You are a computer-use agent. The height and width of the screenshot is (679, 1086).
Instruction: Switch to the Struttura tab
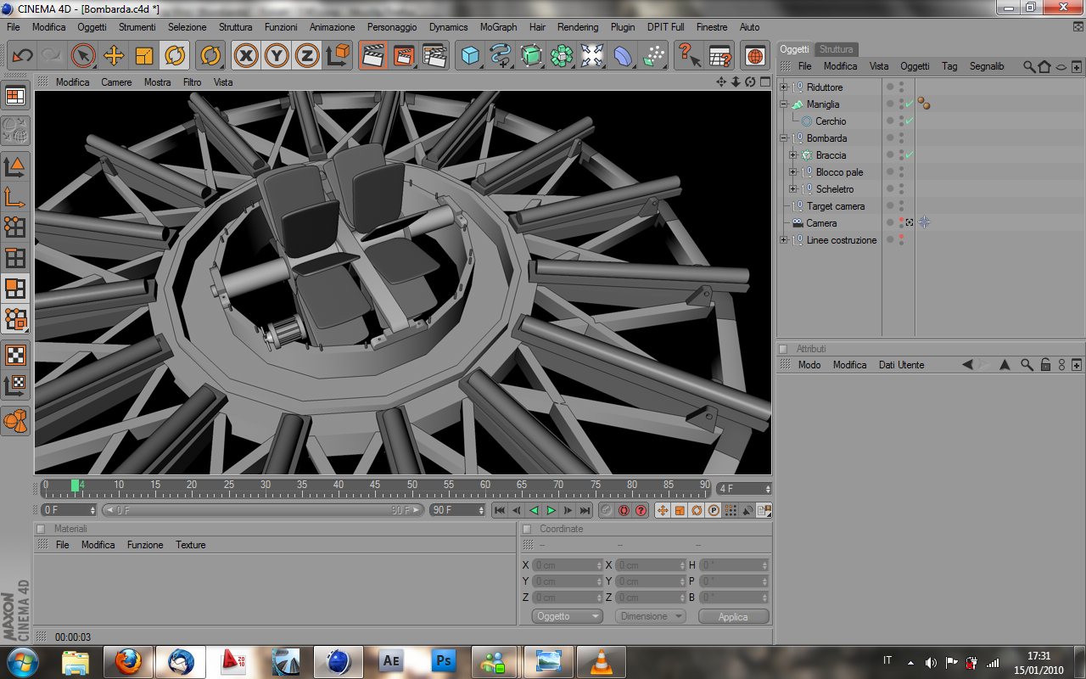836,49
